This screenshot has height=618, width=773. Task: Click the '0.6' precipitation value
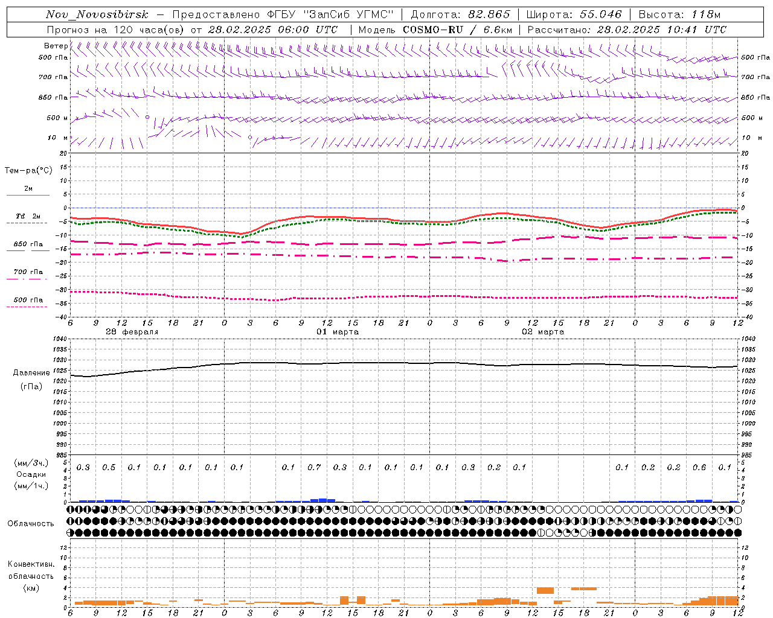point(699,467)
